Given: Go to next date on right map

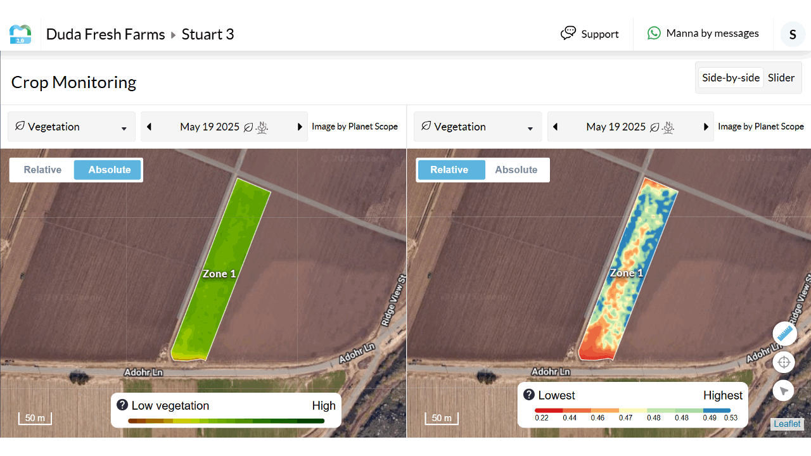Looking at the screenshot, I should pyautogui.click(x=706, y=127).
